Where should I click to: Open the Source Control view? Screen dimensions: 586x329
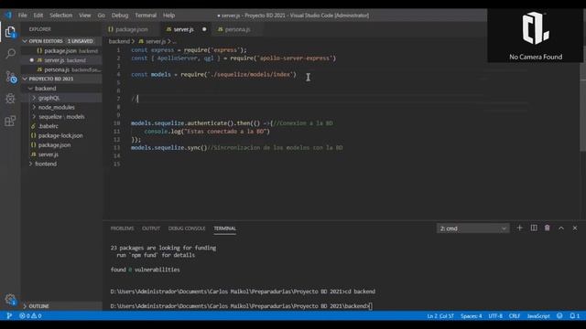point(10,77)
